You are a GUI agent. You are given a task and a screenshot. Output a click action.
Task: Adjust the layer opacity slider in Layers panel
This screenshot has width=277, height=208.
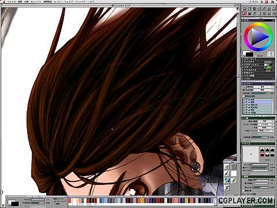pyautogui.click(x=259, y=94)
